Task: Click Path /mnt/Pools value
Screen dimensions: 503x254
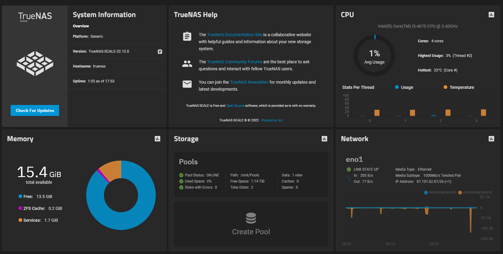Action: click(x=250, y=175)
